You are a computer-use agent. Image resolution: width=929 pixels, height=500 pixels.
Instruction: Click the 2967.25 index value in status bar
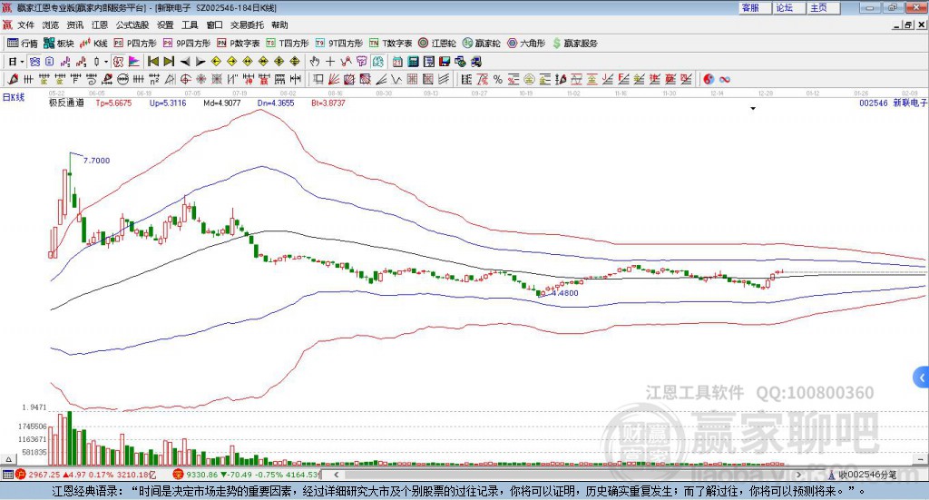point(44,475)
